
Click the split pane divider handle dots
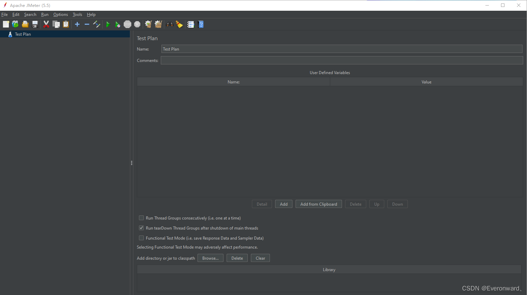(132, 163)
